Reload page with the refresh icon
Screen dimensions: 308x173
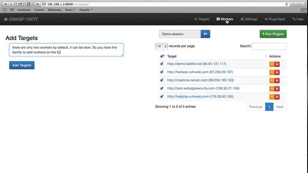coord(287,4)
